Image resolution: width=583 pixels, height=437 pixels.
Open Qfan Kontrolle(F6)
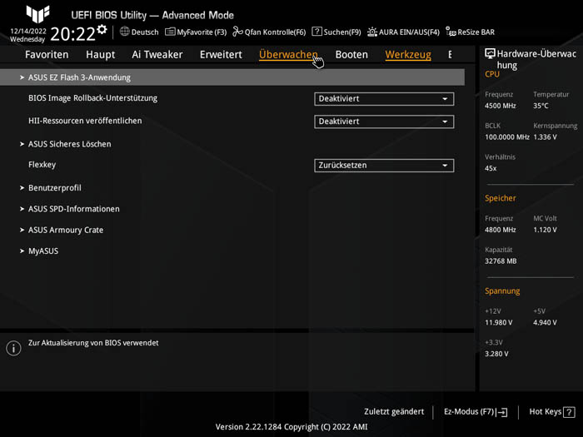click(275, 32)
